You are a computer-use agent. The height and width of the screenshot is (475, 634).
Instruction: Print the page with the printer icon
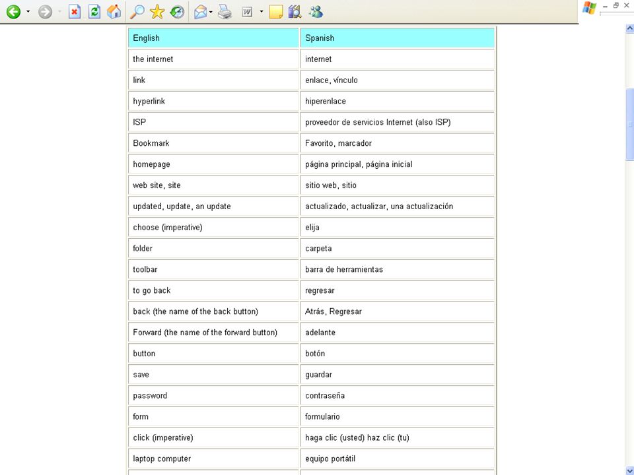(x=225, y=12)
